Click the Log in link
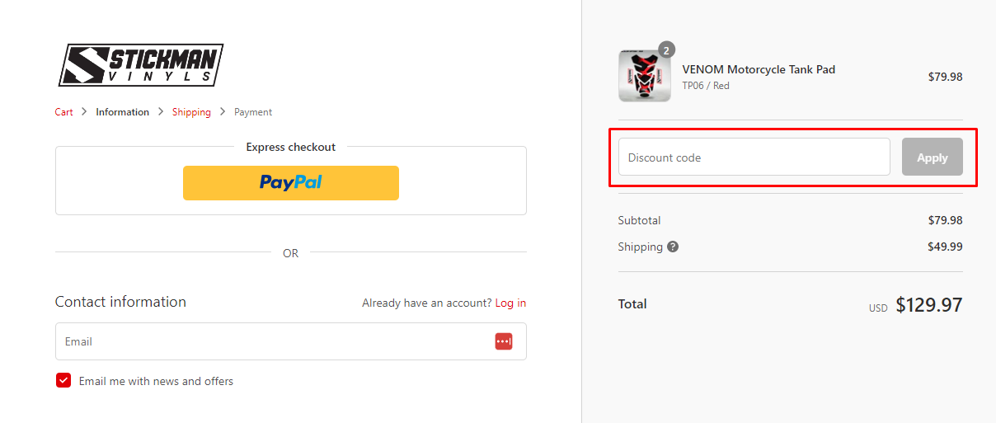The height and width of the screenshot is (423, 996). pos(510,303)
